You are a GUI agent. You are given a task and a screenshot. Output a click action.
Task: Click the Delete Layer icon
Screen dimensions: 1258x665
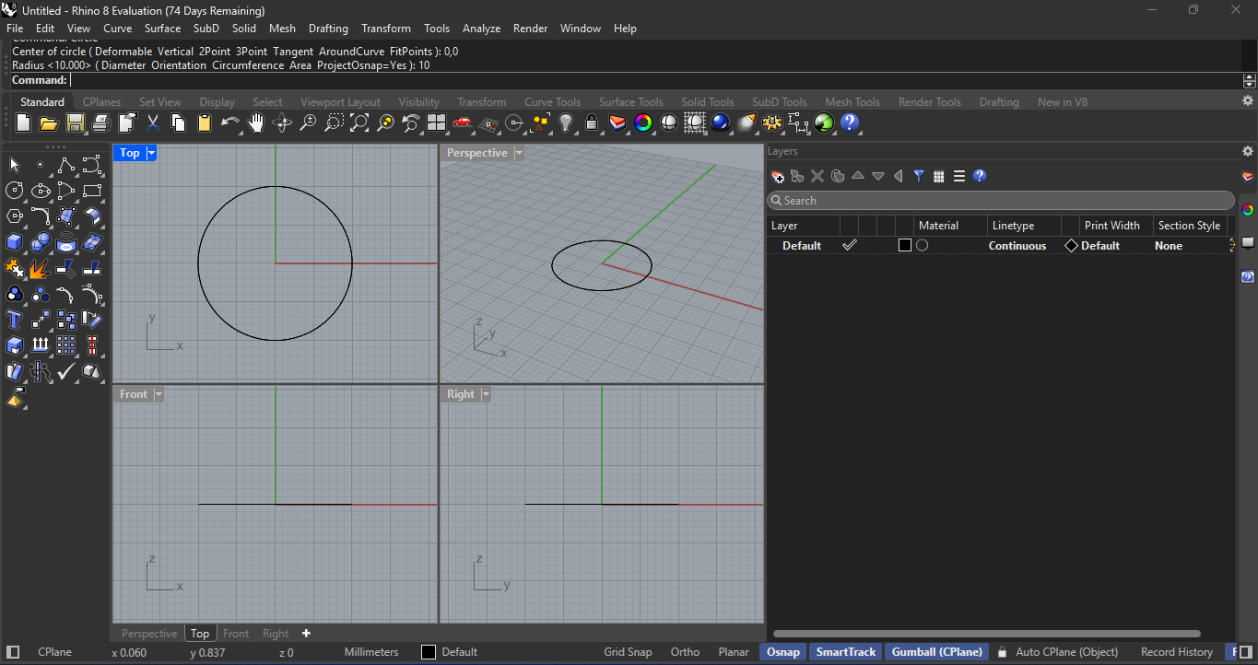tap(817, 176)
